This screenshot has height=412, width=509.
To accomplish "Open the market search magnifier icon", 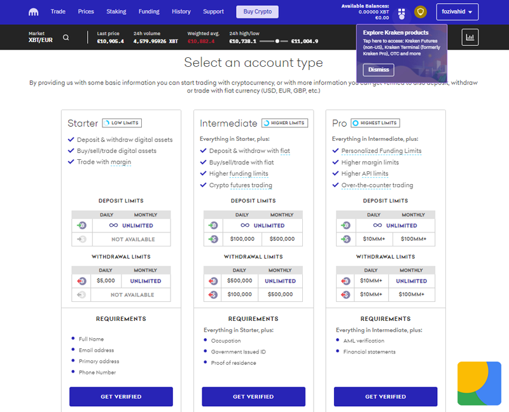I will pos(66,38).
